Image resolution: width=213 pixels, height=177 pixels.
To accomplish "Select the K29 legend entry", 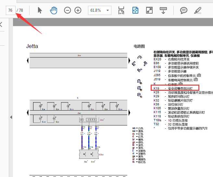I will [x=171, y=96].
